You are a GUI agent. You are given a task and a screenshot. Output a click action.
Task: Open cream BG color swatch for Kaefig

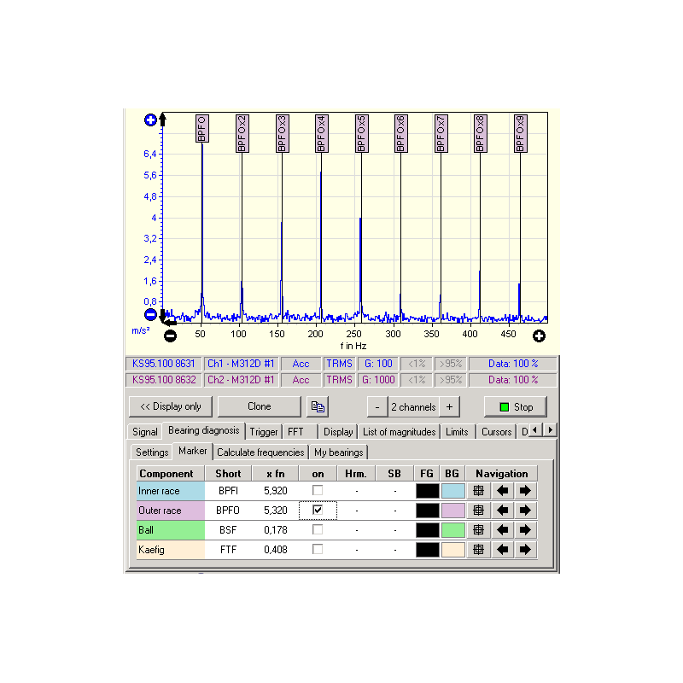tap(453, 550)
